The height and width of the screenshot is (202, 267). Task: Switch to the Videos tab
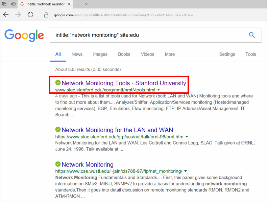click(147, 54)
